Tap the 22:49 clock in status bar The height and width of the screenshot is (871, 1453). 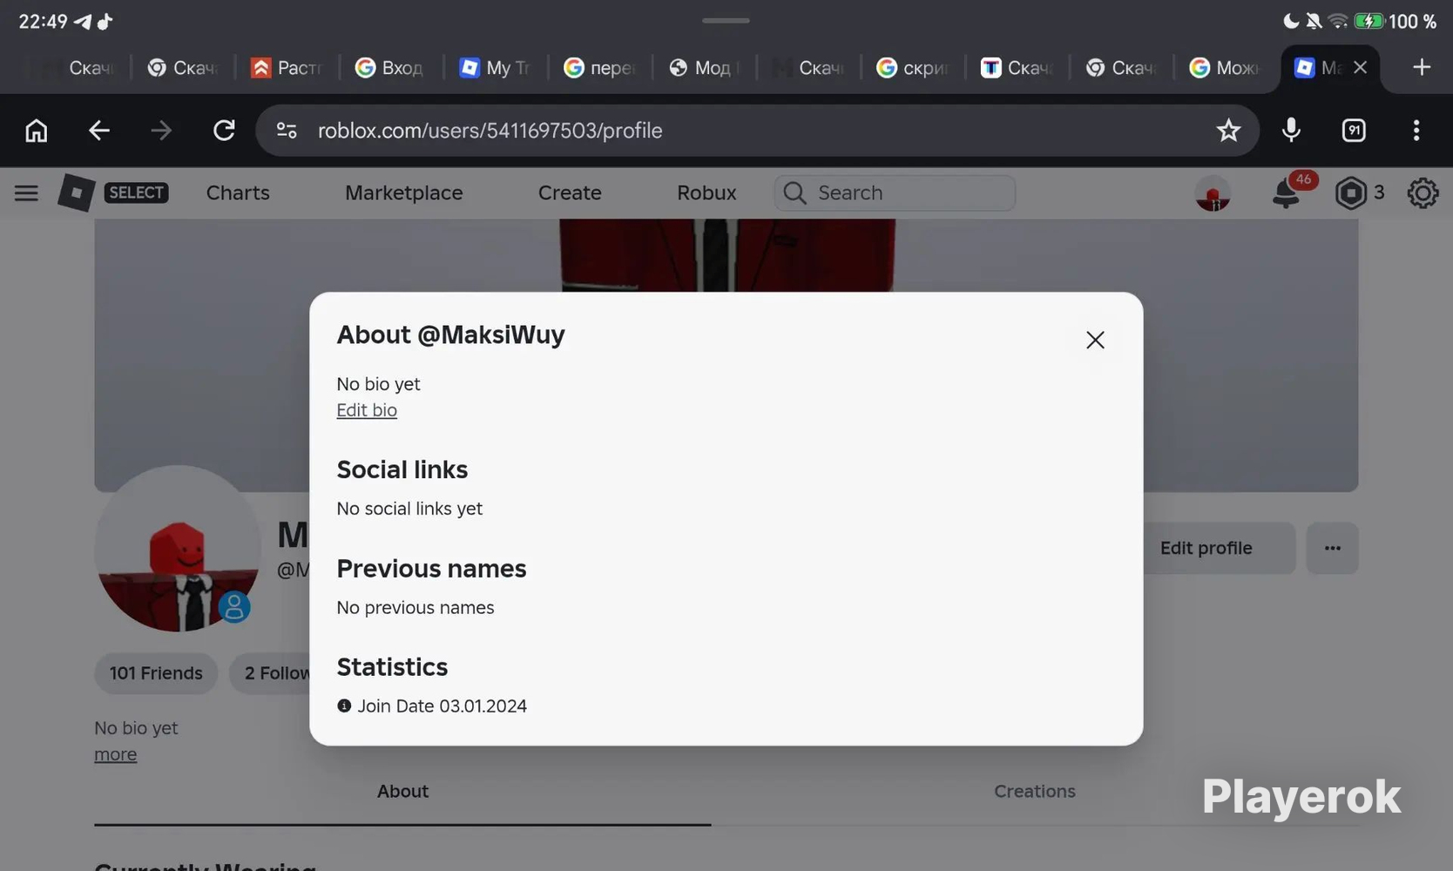click(43, 22)
